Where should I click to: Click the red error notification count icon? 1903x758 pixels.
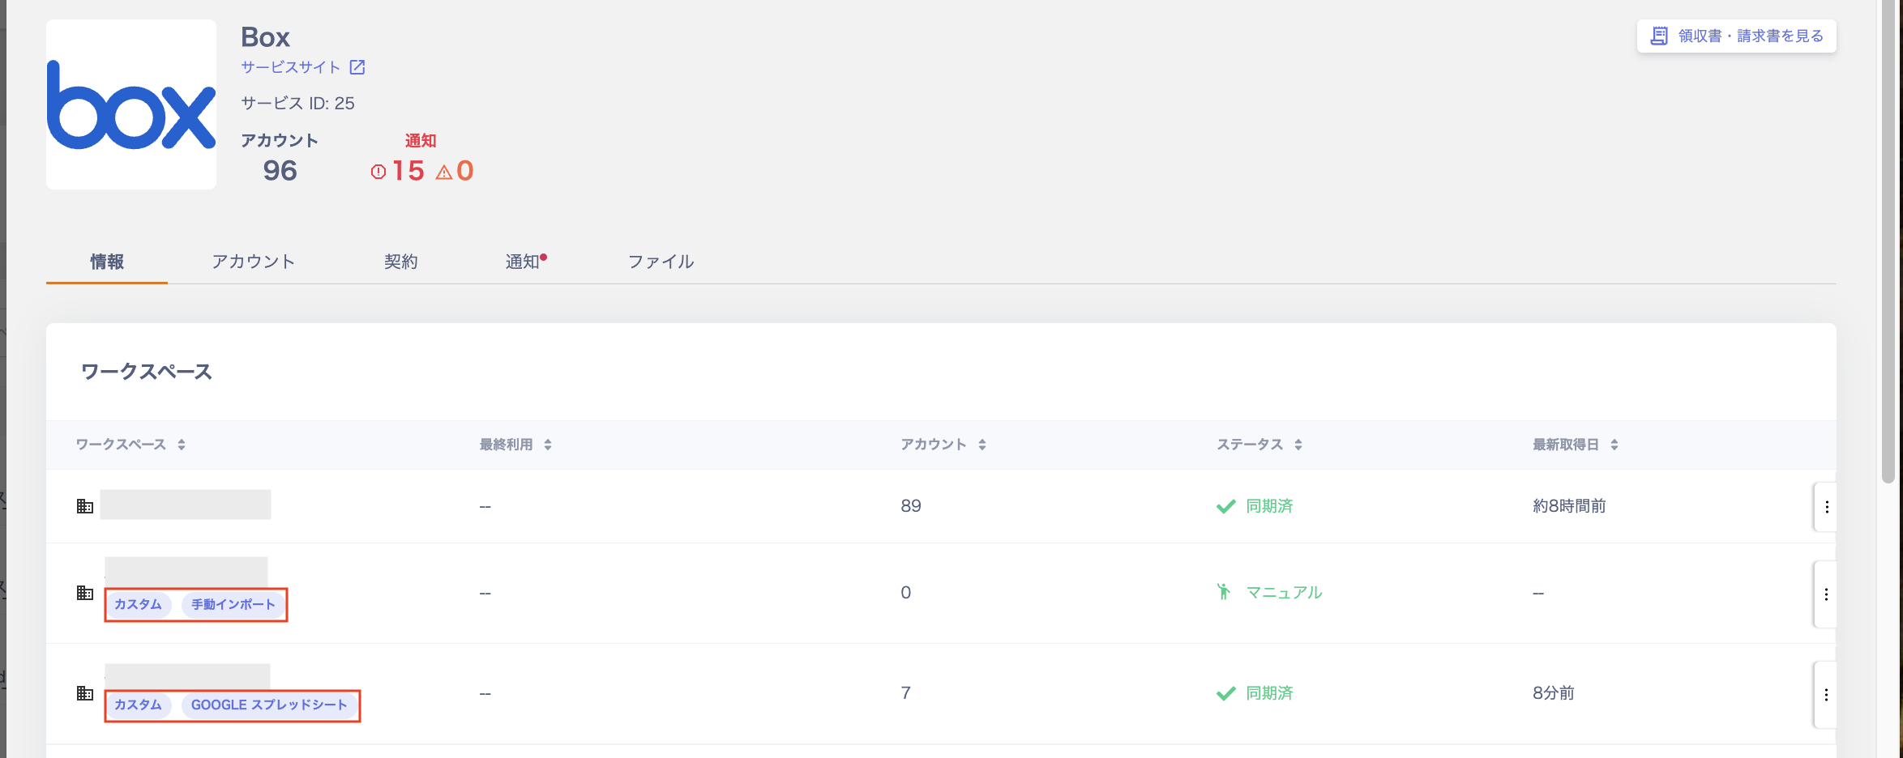click(x=378, y=172)
